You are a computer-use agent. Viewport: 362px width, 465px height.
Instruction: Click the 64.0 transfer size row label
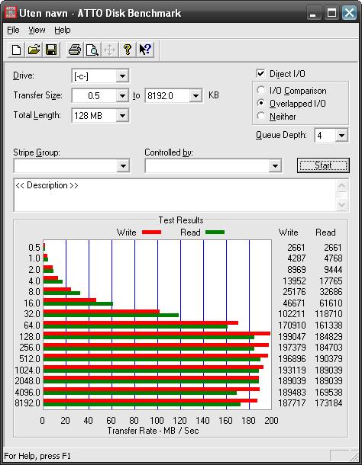(32, 325)
